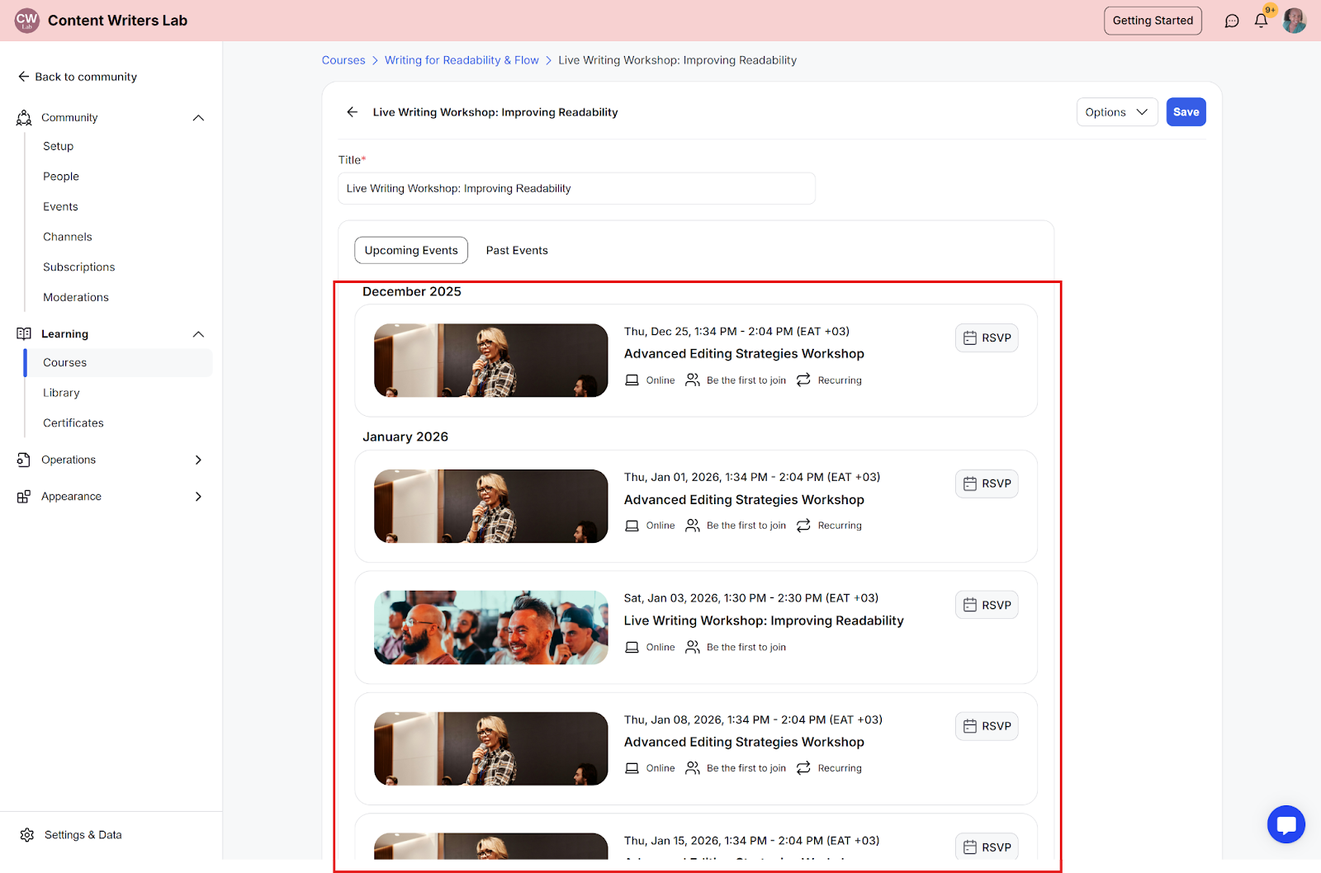The height and width of the screenshot is (873, 1321).
Task: Click the attendees icon on Jan 01 event
Action: click(693, 526)
